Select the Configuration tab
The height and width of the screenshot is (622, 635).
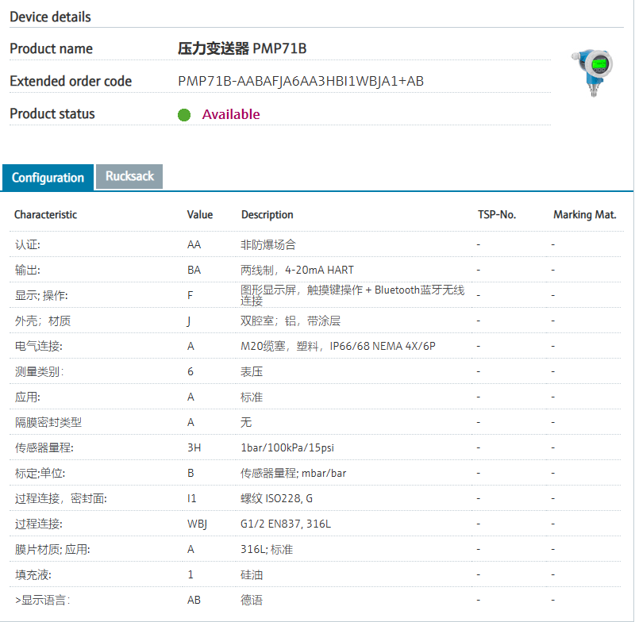(x=48, y=178)
